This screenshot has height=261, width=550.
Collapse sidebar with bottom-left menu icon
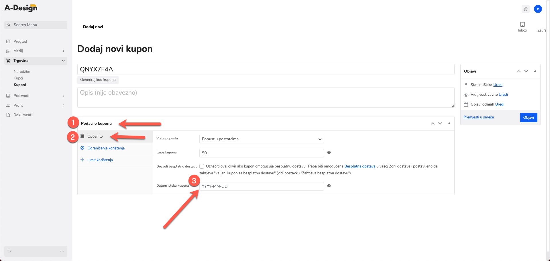10,251
